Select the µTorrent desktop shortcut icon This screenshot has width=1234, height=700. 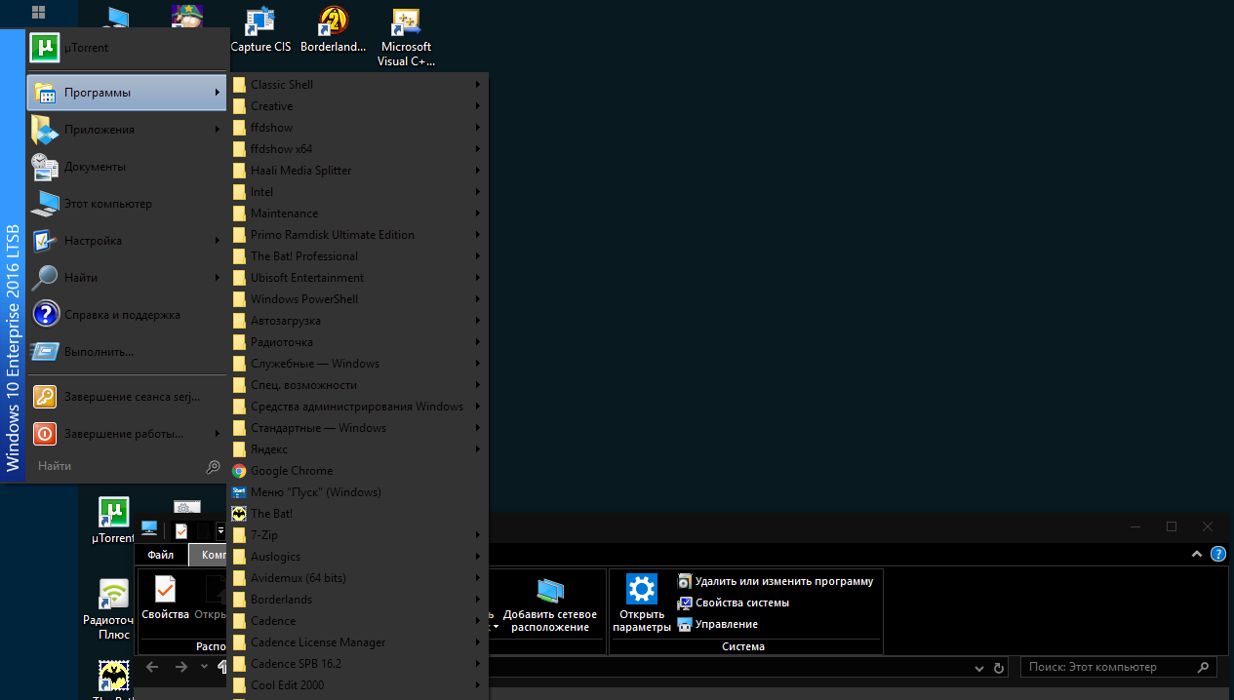tap(114, 512)
